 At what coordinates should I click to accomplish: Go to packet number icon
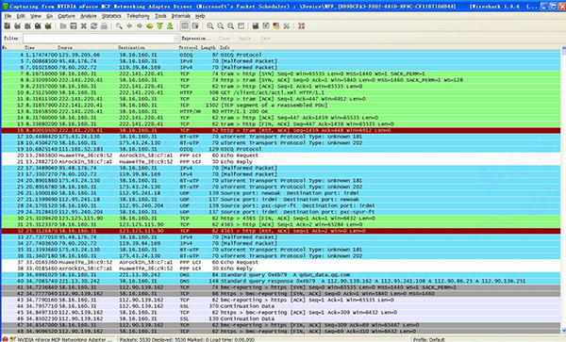coord(149,26)
